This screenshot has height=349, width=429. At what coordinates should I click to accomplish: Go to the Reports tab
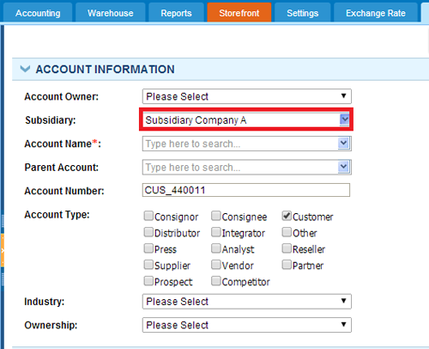pos(176,13)
